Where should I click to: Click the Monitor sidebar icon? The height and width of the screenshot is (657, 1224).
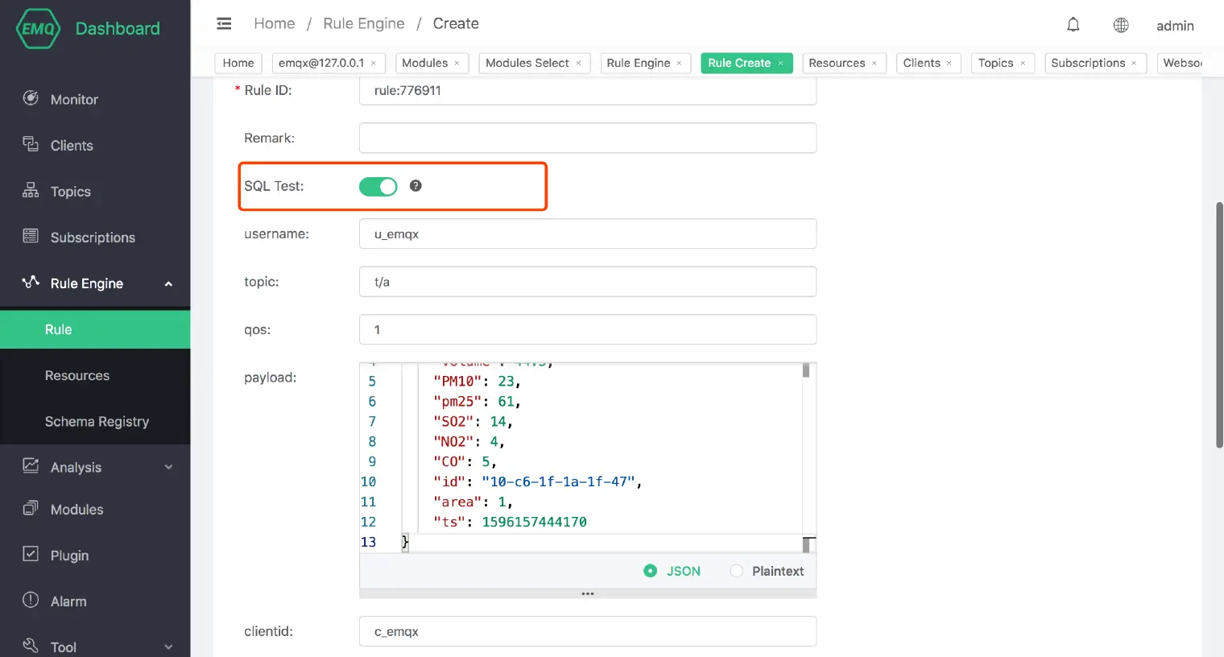pyautogui.click(x=31, y=98)
